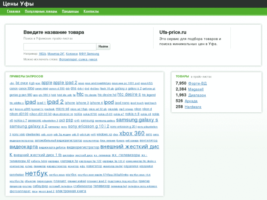
Task: Select the ipod nano tag
Action: 122,103
